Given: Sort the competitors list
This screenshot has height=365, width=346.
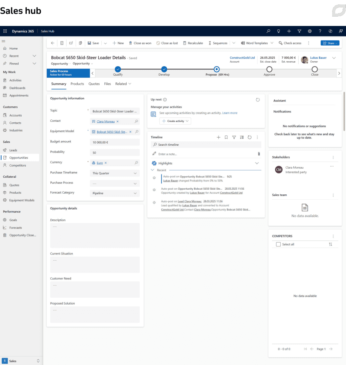Looking at the screenshot, I should pos(330,244).
